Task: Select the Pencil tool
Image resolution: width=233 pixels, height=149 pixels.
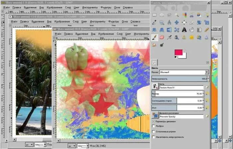Action: click(x=207, y=30)
